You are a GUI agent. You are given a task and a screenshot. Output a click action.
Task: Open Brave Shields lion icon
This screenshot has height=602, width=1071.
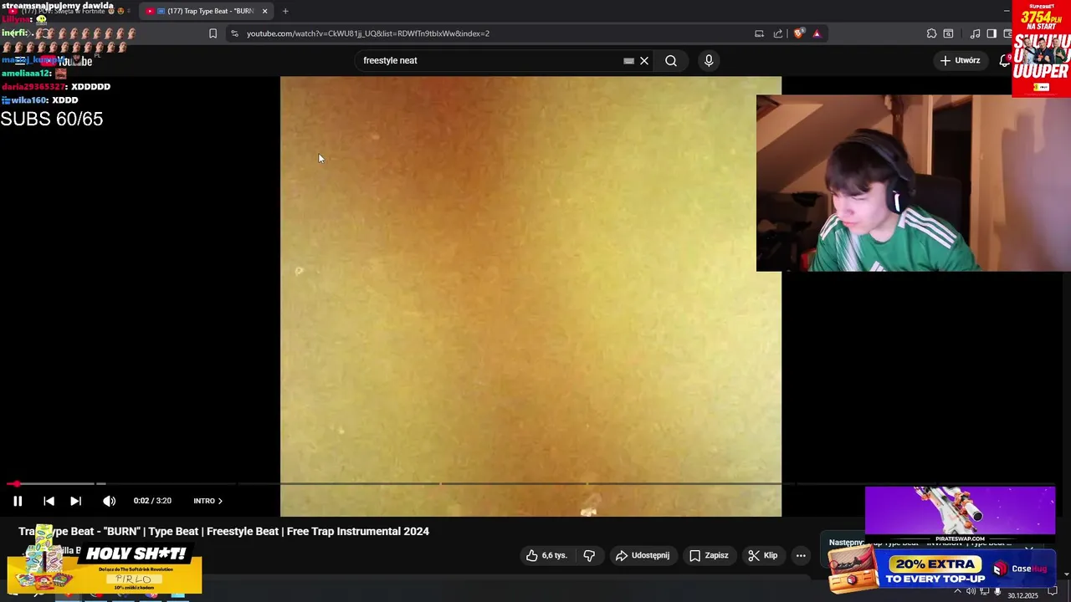799,33
